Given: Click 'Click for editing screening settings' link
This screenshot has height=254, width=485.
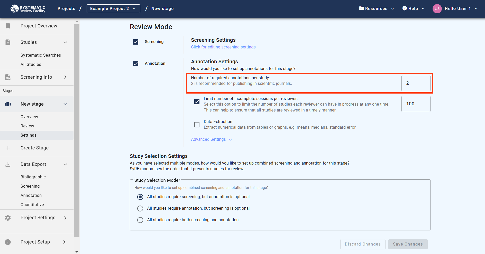Looking at the screenshot, I should (x=223, y=47).
